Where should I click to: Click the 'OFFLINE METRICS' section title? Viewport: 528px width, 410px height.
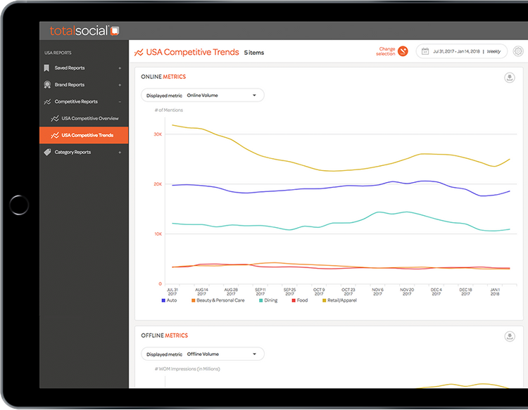point(164,335)
